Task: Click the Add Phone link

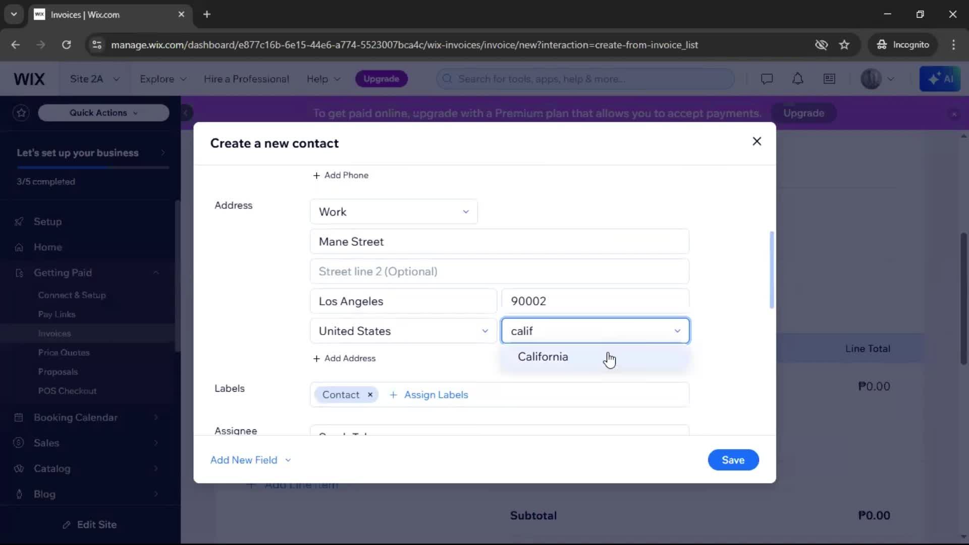Action: (x=341, y=175)
